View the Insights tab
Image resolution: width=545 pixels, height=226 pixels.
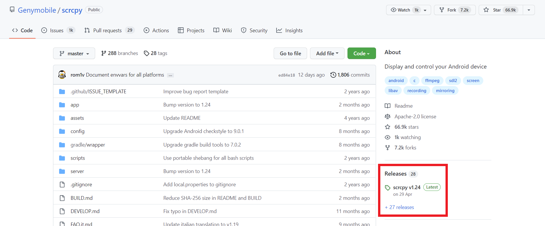coord(290,30)
